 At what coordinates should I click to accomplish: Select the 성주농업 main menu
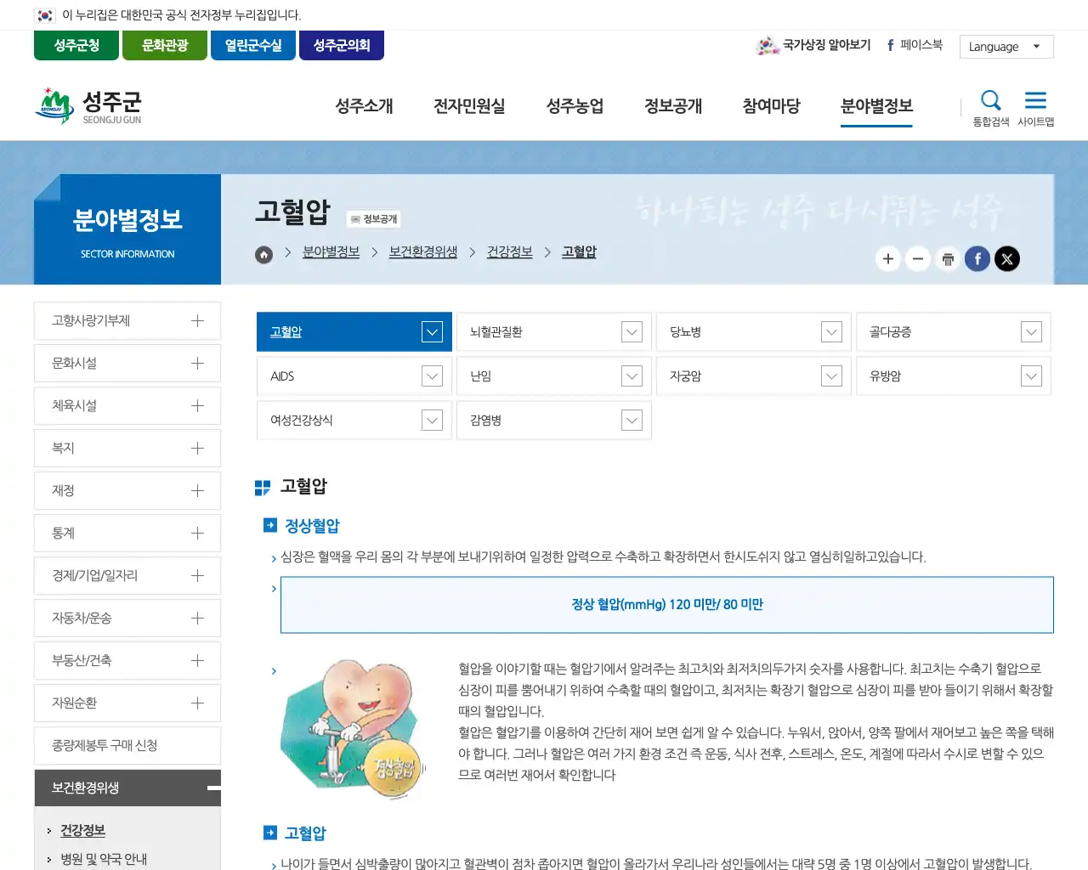[575, 106]
